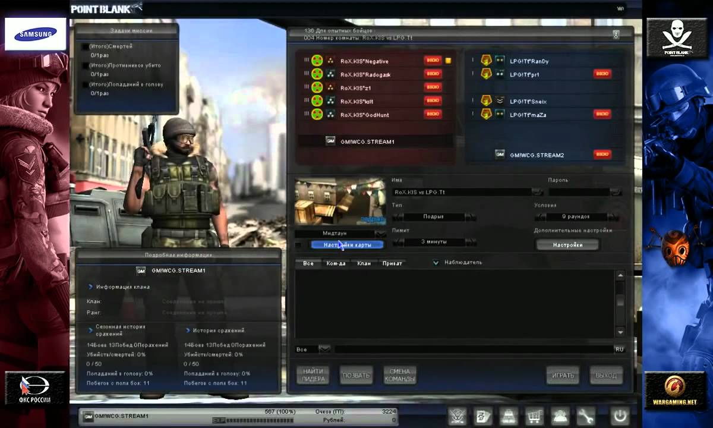Click the chat scrollbar up arrow
The height and width of the screenshot is (428, 713).
click(x=620, y=275)
